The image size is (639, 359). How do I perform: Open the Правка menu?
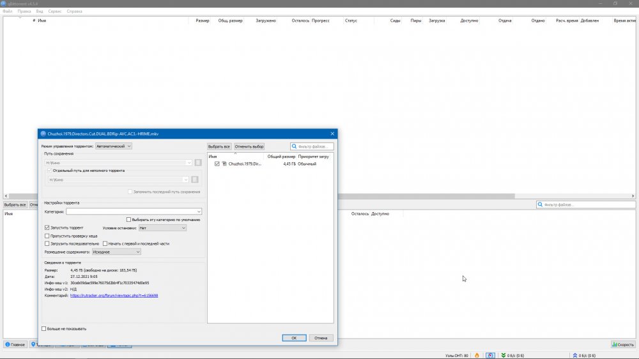24,11
